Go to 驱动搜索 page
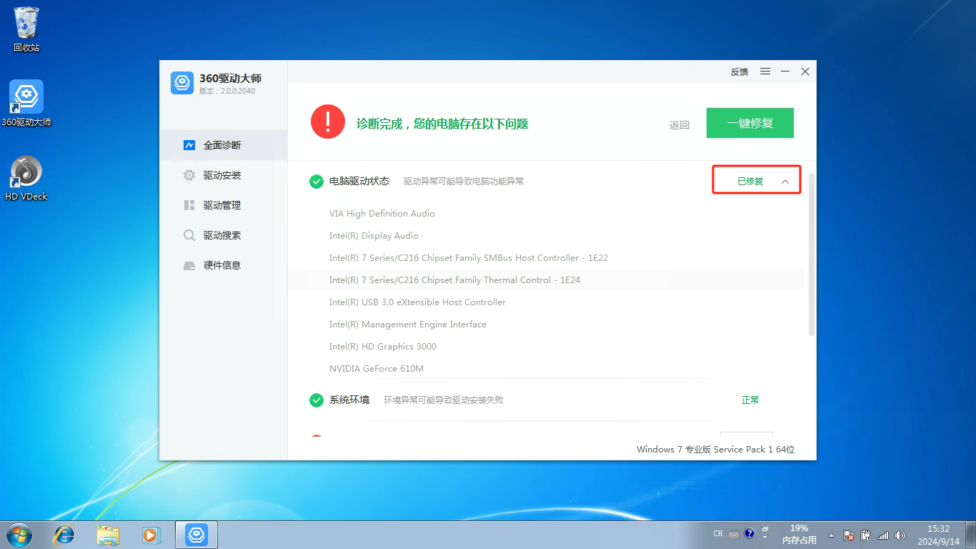 tap(223, 235)
